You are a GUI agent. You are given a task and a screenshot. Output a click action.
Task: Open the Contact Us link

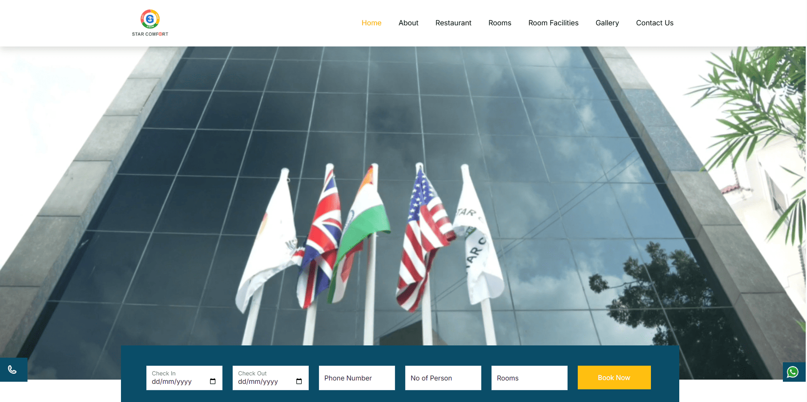[654, 23]
